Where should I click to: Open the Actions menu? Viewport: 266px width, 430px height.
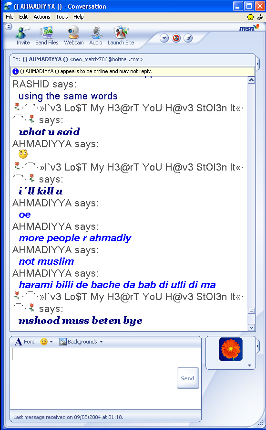[42, 17]
